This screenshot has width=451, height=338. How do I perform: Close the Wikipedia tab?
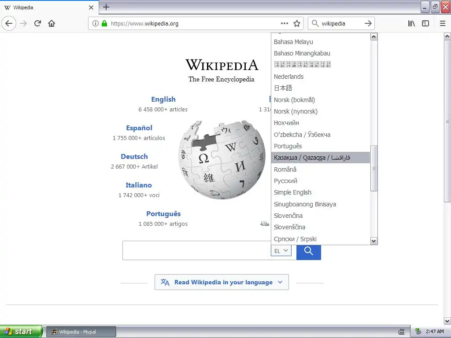(91, 7)
